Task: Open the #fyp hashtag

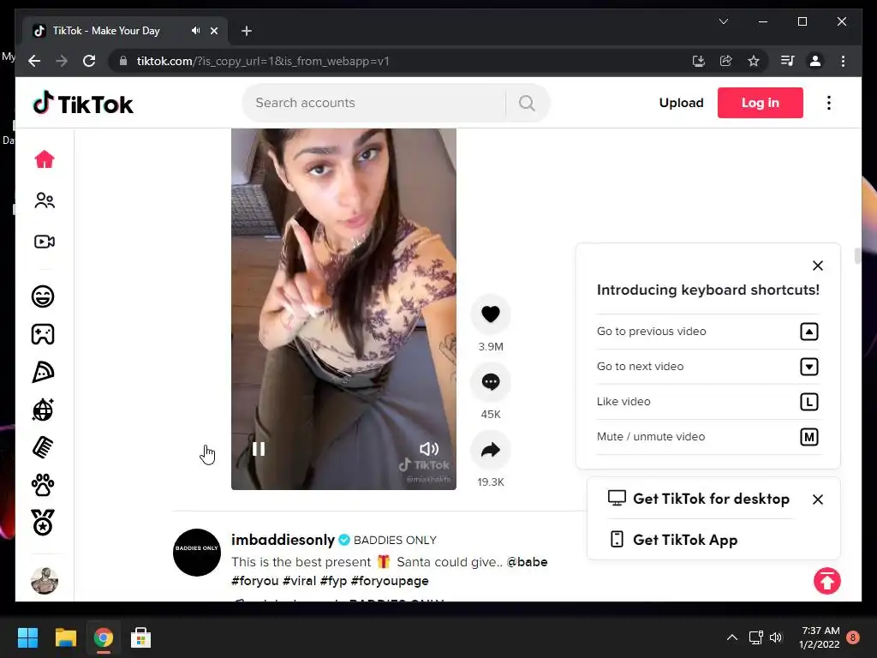Action: [x=333, y=581]
